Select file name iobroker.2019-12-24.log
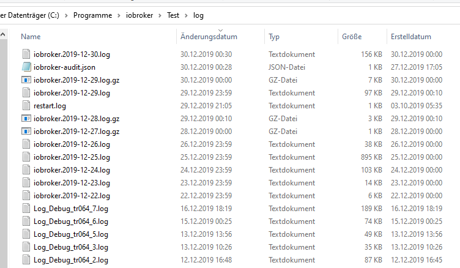Image resolution: width=460 pixels, height=268 pixels. (72, 170)
